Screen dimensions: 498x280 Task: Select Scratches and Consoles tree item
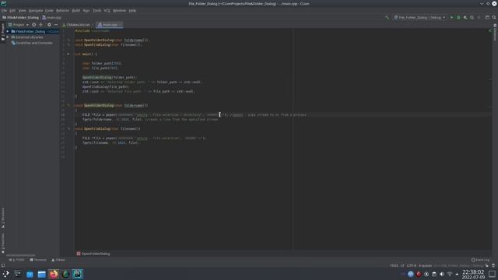coord(32,43)
